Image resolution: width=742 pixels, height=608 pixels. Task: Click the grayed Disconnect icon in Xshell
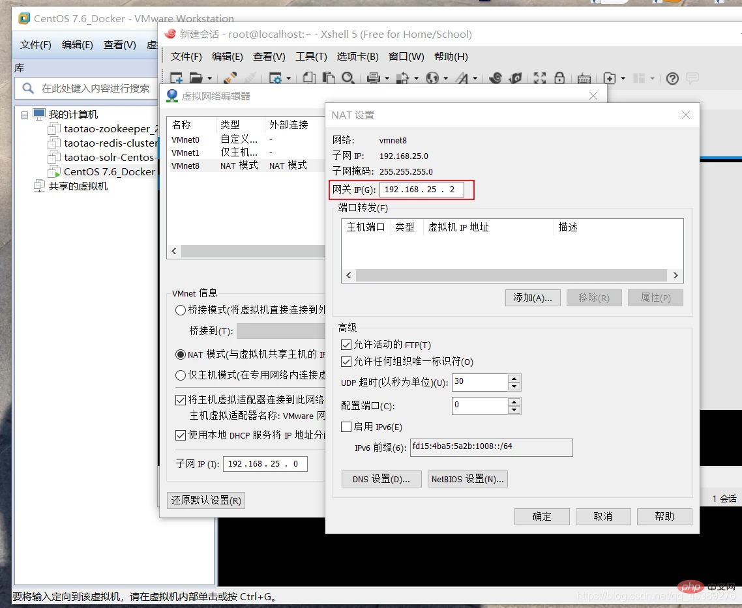tap(250, 78)
